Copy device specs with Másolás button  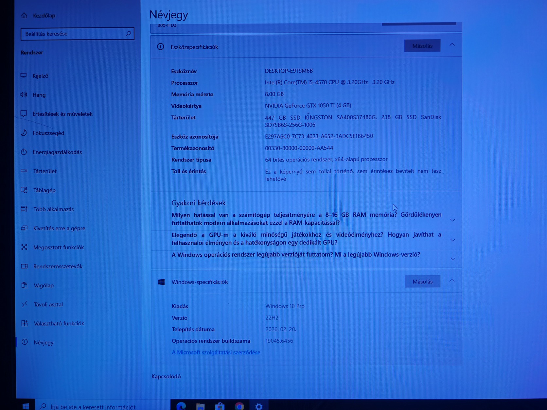click(x=422, y=46)
